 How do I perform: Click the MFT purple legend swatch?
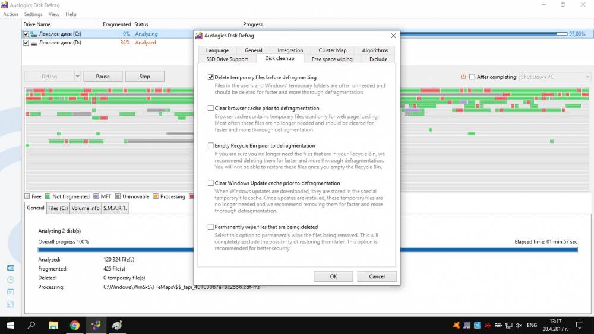[96, 196]
